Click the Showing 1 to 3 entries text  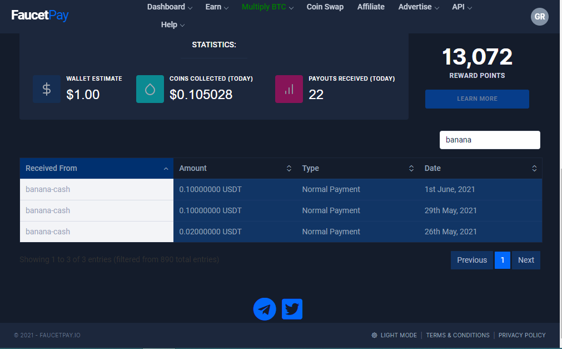pyautogui.click(x=120, y=259)
